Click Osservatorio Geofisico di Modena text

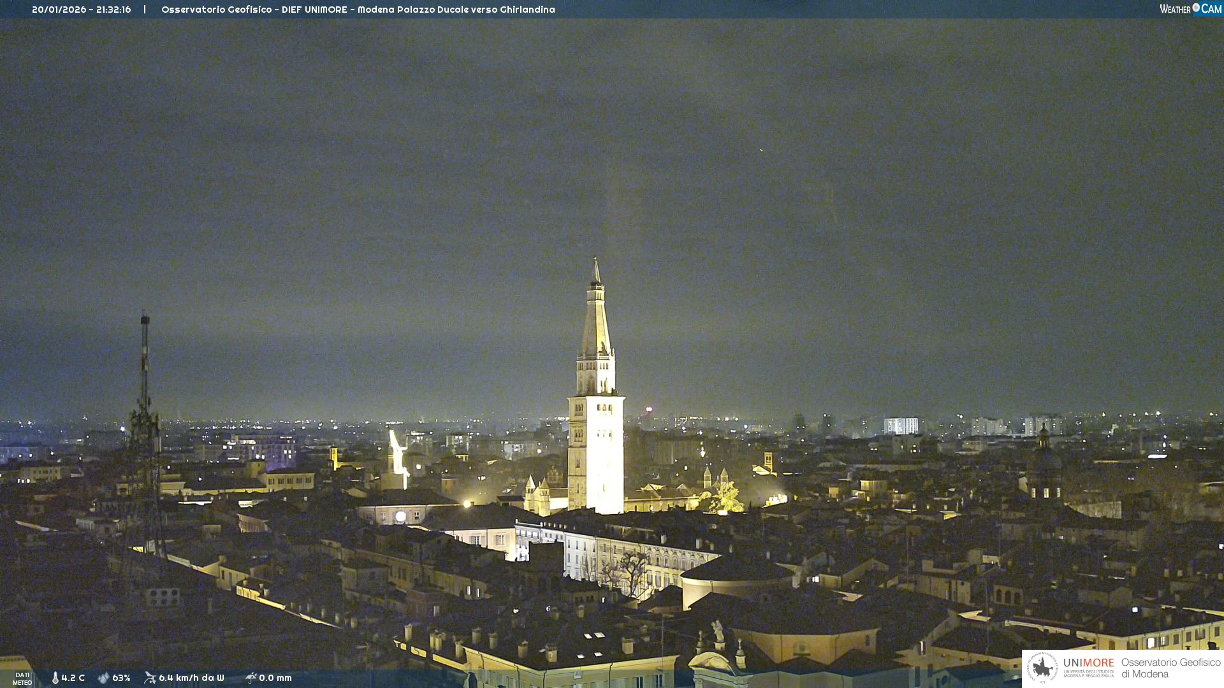pos(1170,668)
